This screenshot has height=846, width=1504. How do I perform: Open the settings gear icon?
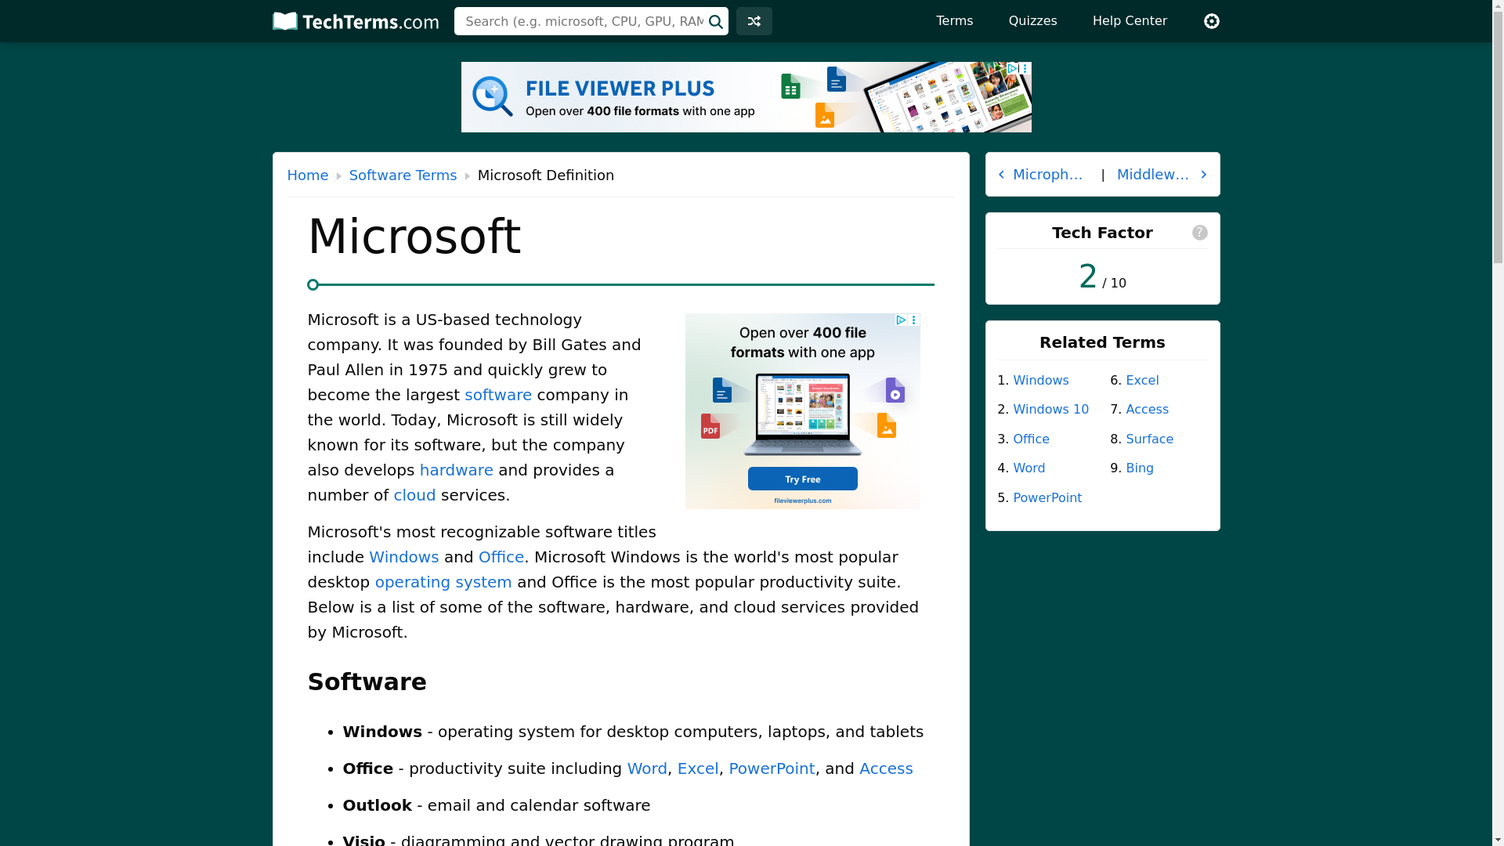click(x=1211, y=21)
